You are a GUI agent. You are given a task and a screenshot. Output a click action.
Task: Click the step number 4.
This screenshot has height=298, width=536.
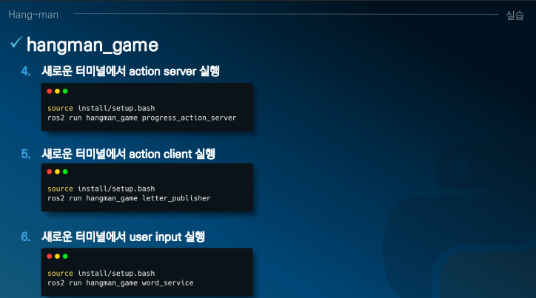[26, 71]
